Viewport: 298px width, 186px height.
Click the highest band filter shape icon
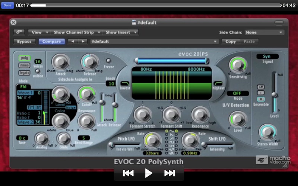pyautogui.click(x=218, y=83)
